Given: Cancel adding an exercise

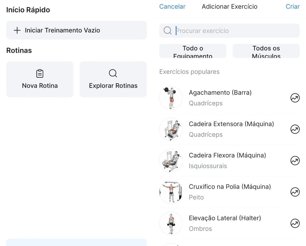Looking at the screenshot, I should tap(172, 7).
